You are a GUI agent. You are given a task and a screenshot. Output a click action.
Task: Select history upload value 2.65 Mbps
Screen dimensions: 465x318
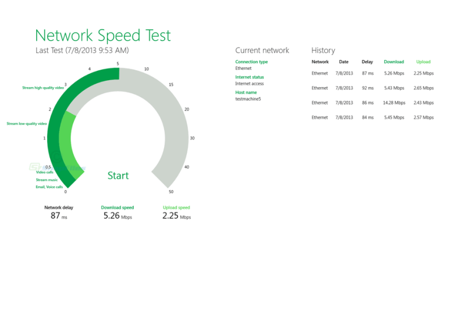coord(424,88)
